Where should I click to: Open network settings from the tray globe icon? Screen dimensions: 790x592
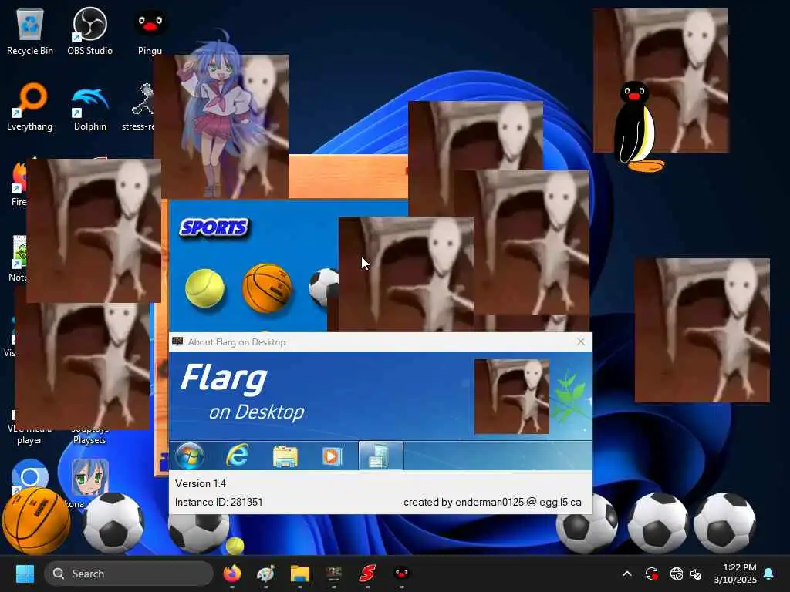676,573
